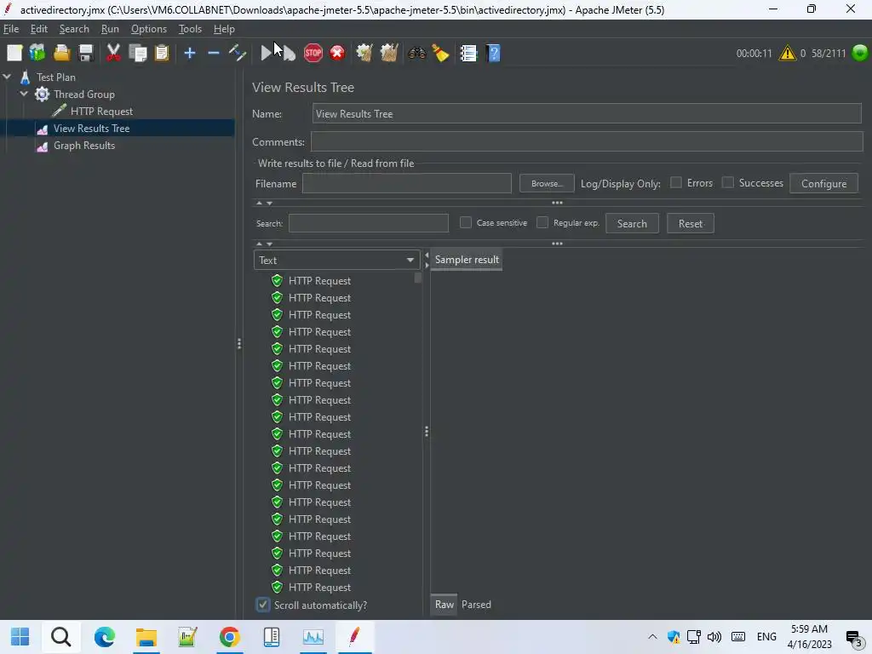Screen dimensions: 872x654
Task: Toggle Regular exp. search option
Action: (542, 222)
